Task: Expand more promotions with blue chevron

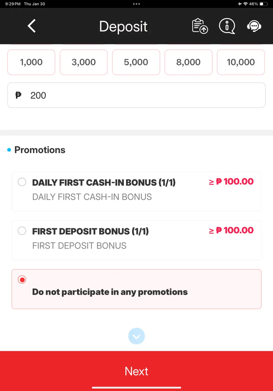Action: [136, 336]
